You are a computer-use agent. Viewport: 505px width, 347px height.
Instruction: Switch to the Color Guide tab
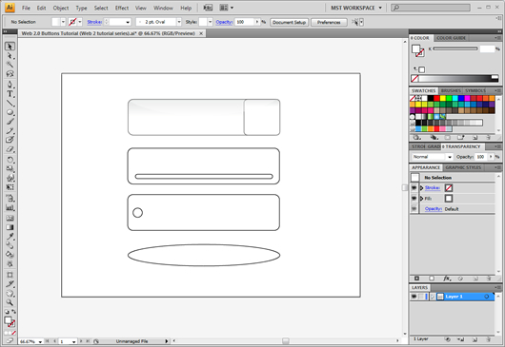tap(451, 38)
